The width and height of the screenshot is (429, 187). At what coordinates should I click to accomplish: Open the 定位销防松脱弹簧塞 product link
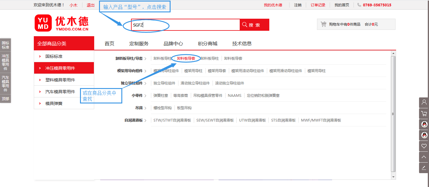(x=263, y=96)
